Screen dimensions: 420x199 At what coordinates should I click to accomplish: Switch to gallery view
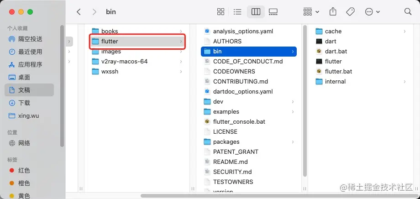coord(273,11)
